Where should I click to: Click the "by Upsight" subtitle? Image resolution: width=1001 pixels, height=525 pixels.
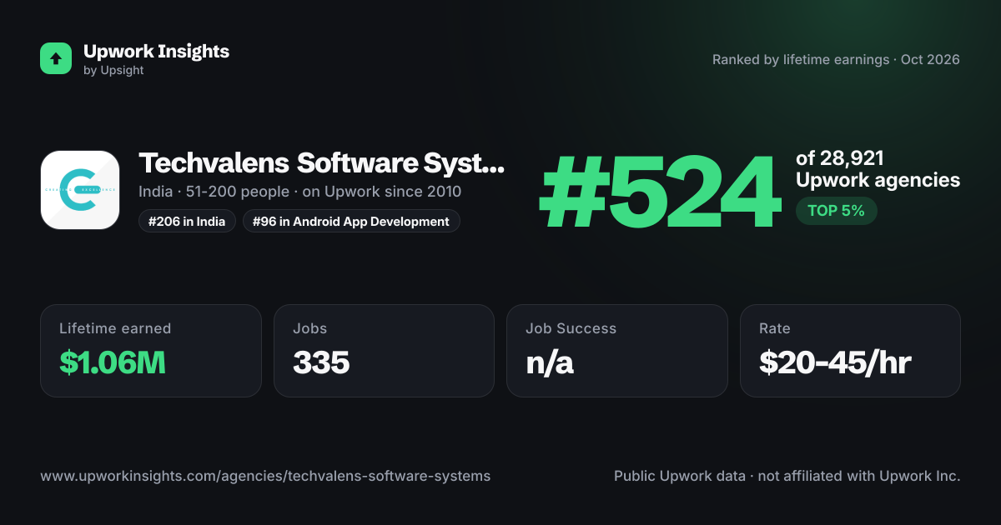[x=113, y=71]
